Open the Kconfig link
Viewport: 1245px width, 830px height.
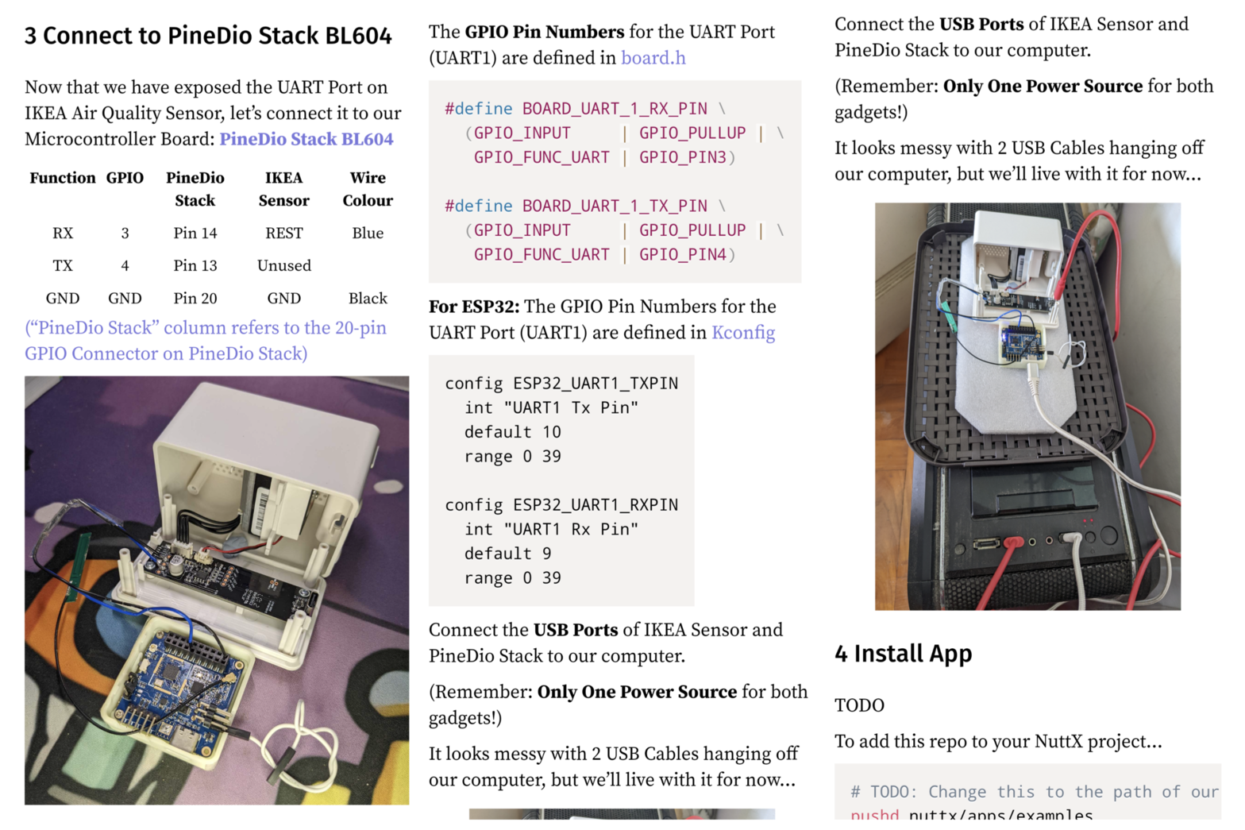coord(742,333)
